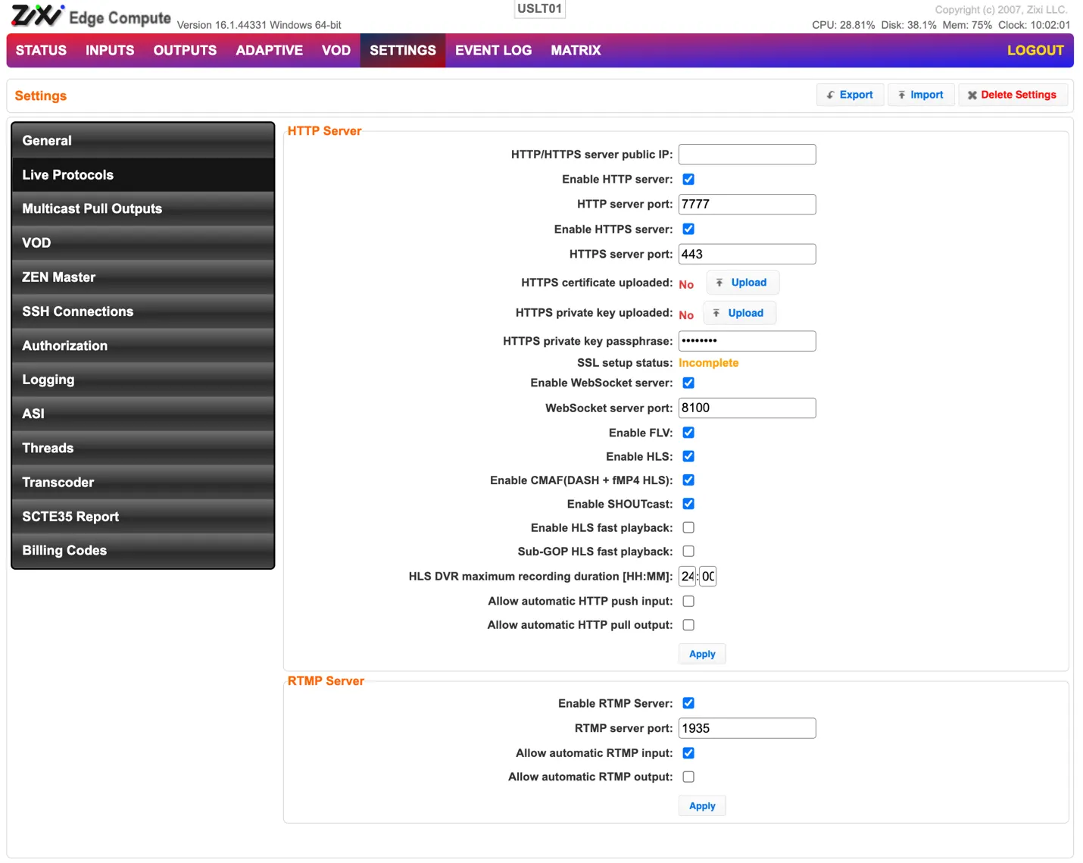Toggle Enable SHOUTcast checkbox
The image size is (1083, 863).
pyautogui.click(x=688, y=504)
